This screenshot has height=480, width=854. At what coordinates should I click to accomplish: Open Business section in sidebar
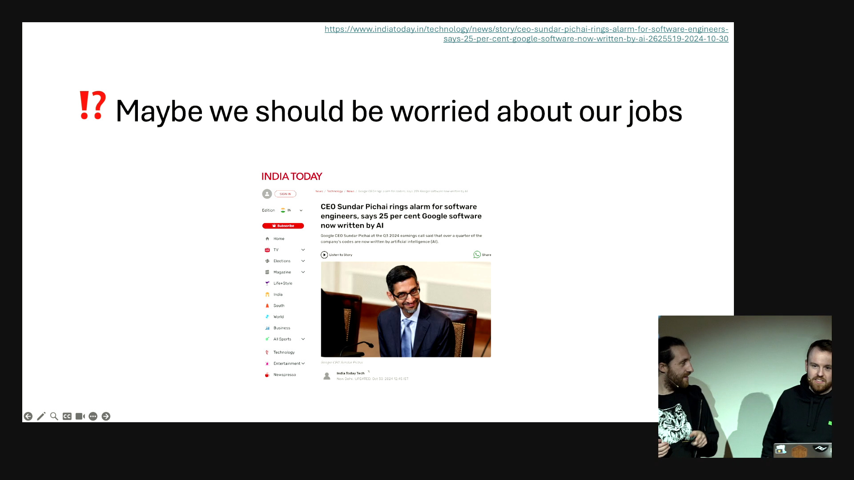pyautogui.click(x=282, y=328)
